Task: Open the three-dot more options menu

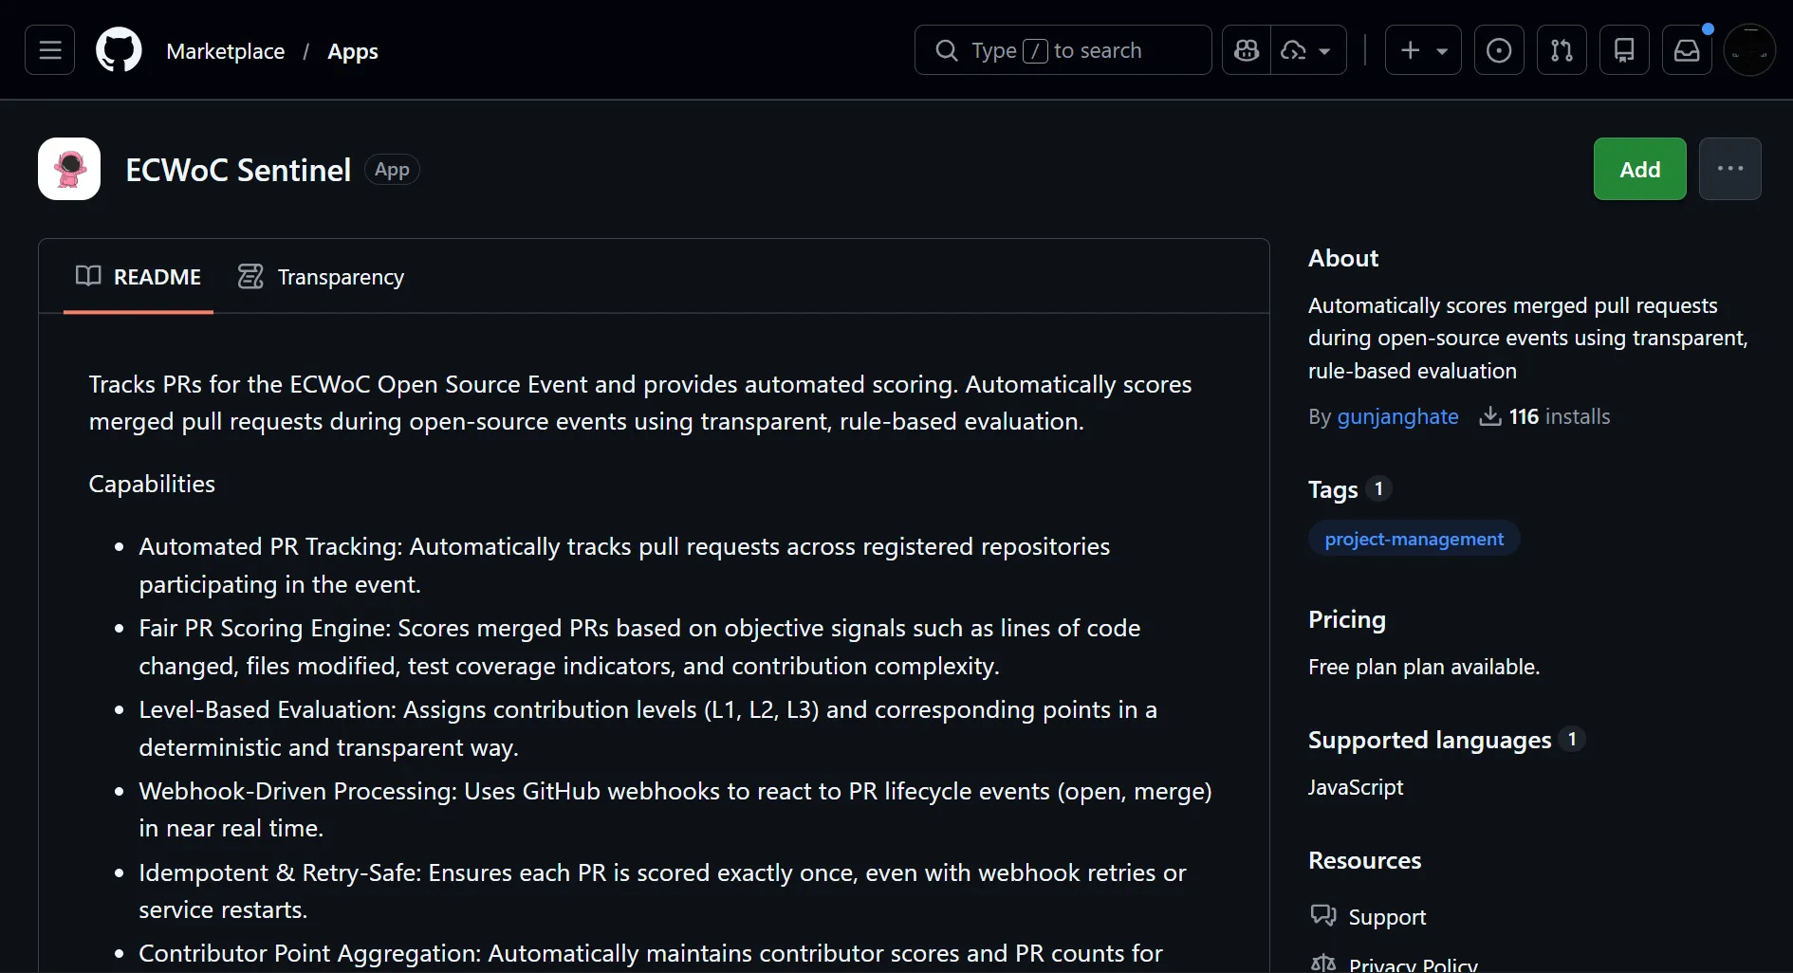Action: coord(1729,169)
